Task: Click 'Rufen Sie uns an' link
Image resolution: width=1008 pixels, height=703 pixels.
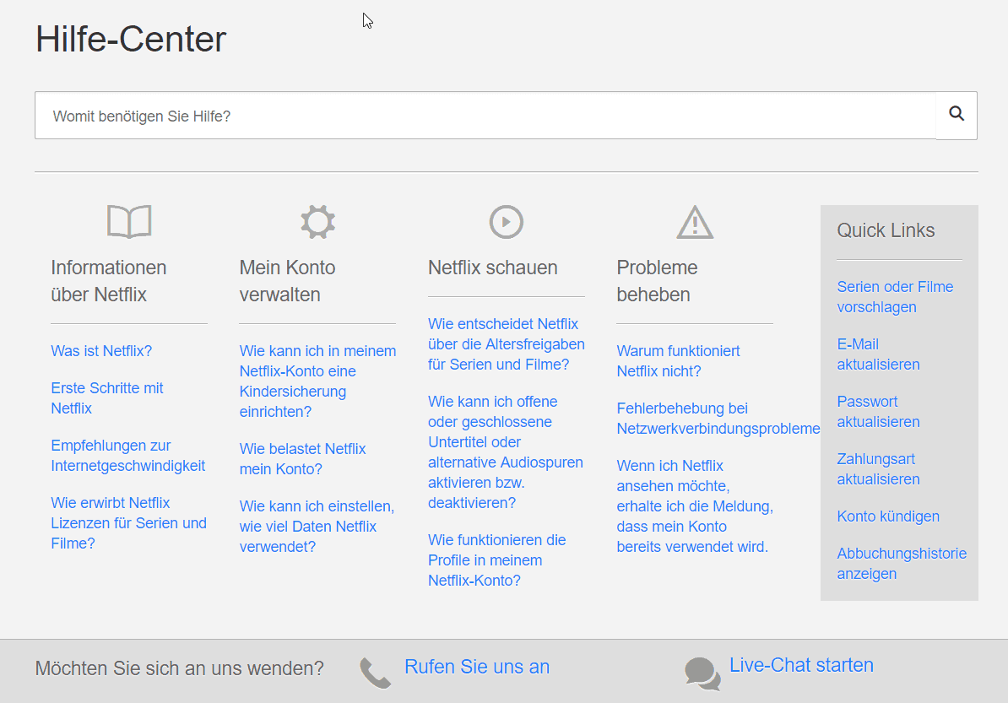Action: [x=477, y=667]
